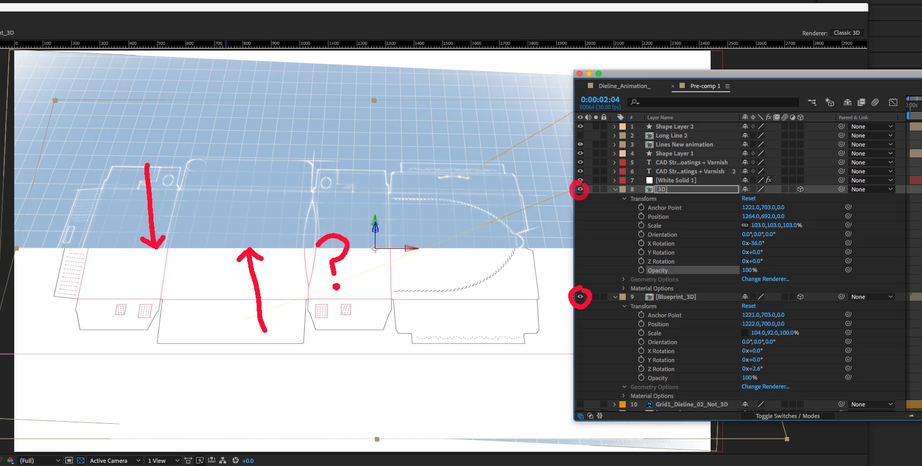Click the parent pick whip for Shape Layer 2
This screenshot has height=466, width=922.
841,127
